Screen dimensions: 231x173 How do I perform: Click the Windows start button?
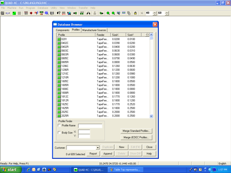click(11, 170)
